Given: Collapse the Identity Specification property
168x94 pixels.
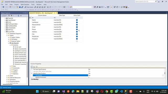Looking at the screenshot, I should tap(32, 73).
